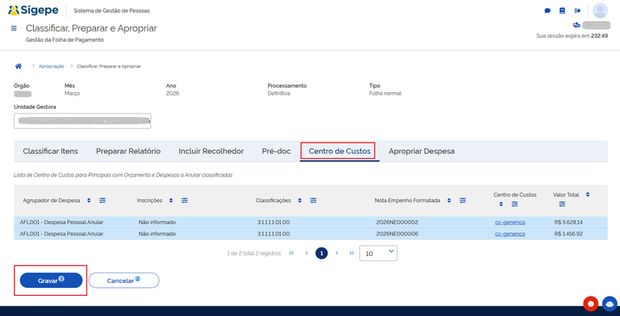This screenshot has width=620, height=316.
Task: Switch to Preparar Relatório tab
Action: coord(128,152)
